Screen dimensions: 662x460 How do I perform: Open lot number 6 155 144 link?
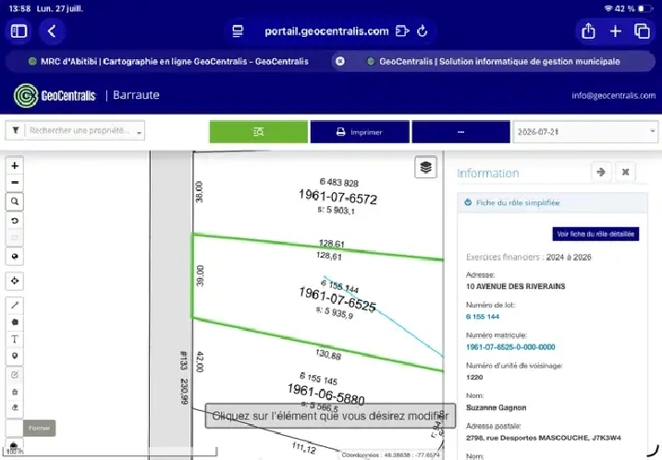pyautogui.click(x=483, y=317)
